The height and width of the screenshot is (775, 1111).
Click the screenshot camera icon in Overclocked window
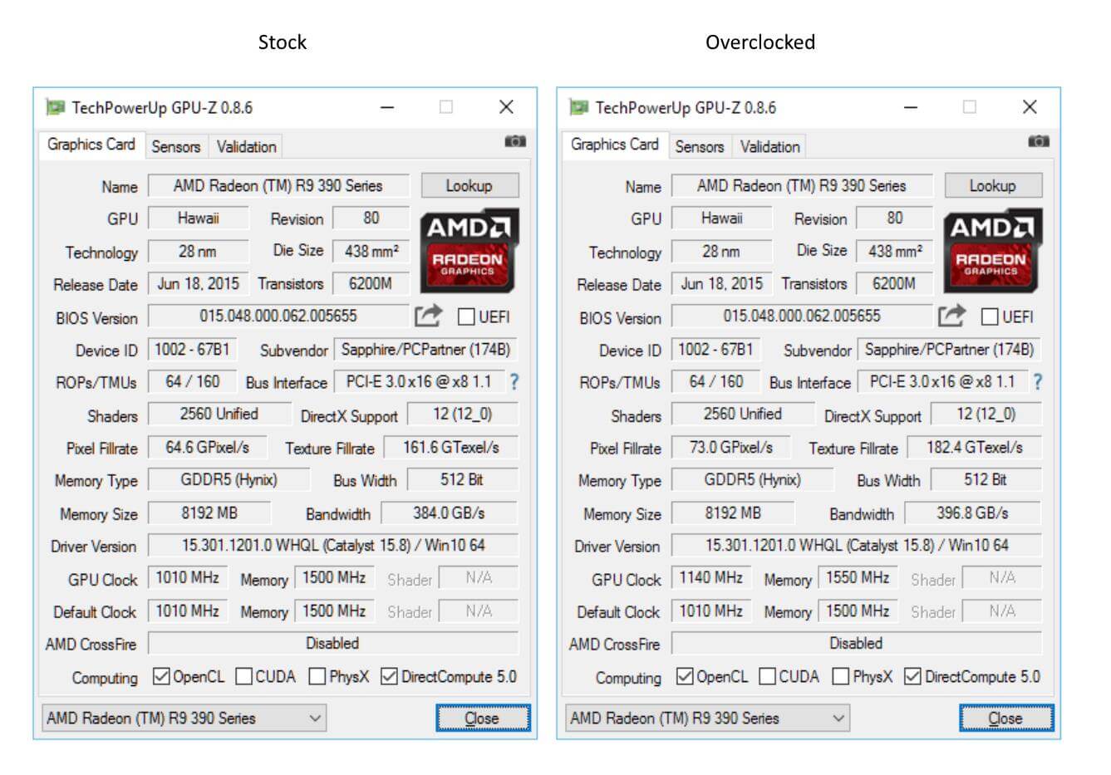(1039, 142)
